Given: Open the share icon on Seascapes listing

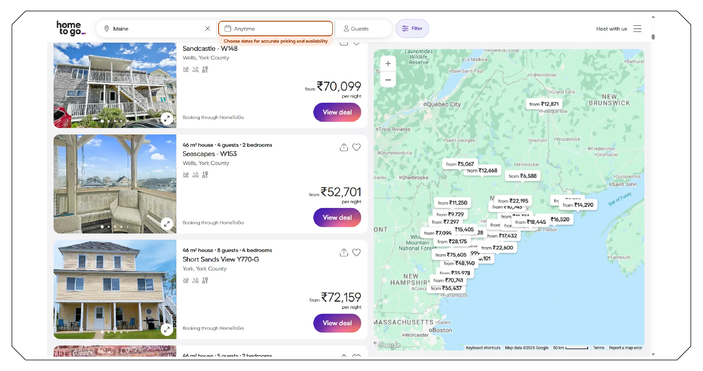Looking at the screenshot, I should tap(343, 147).
